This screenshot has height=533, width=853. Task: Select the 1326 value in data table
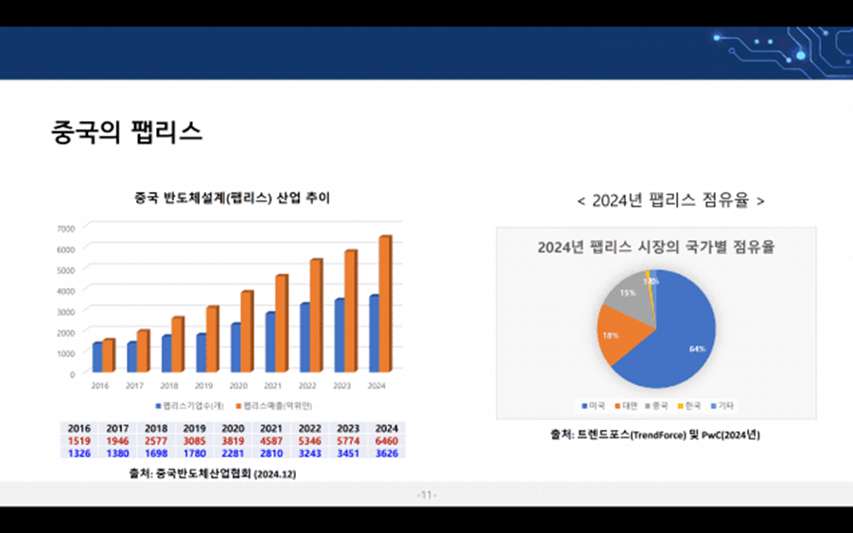point(79,453)
